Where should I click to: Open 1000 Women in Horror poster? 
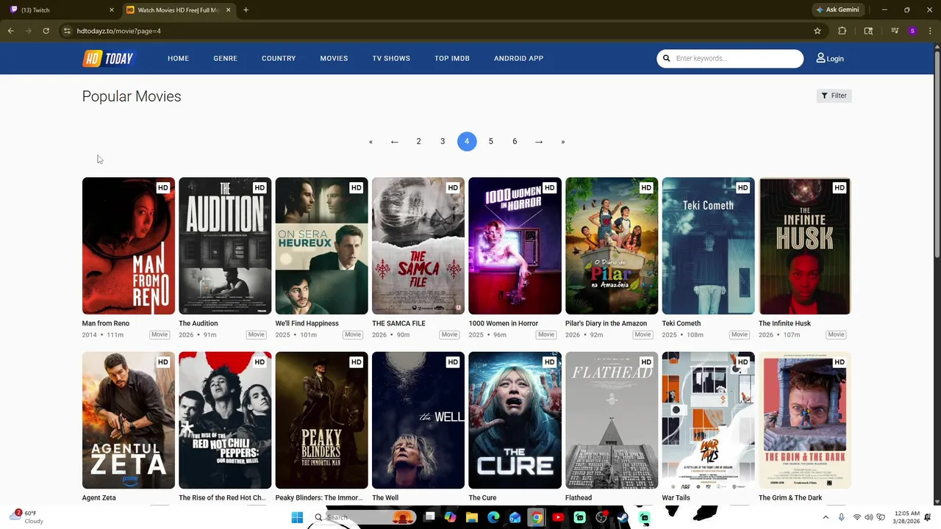(515, 246)
